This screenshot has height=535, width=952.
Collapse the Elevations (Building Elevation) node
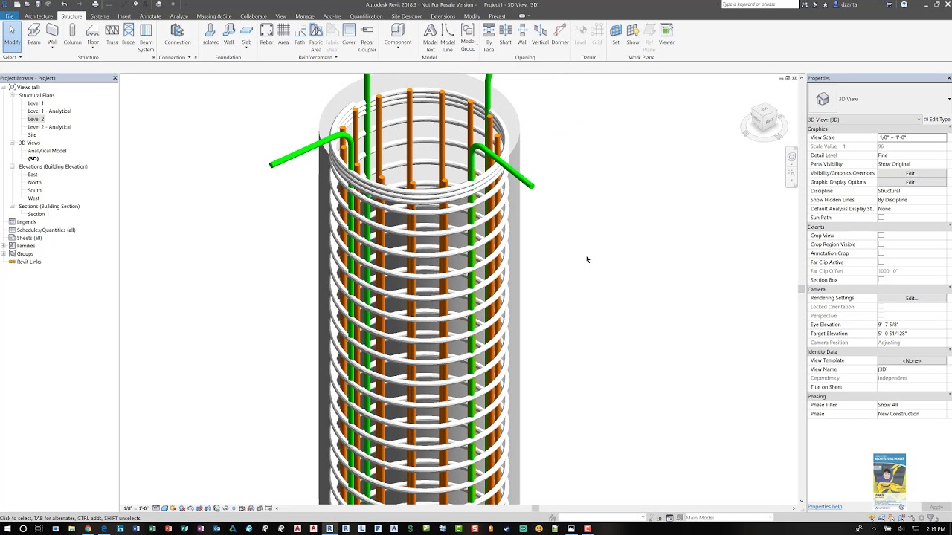[x=12, y=166]
